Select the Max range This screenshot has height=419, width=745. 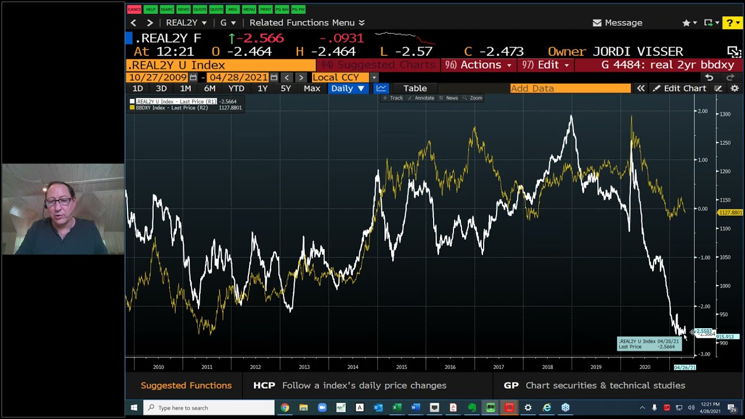tap(312, 88)
